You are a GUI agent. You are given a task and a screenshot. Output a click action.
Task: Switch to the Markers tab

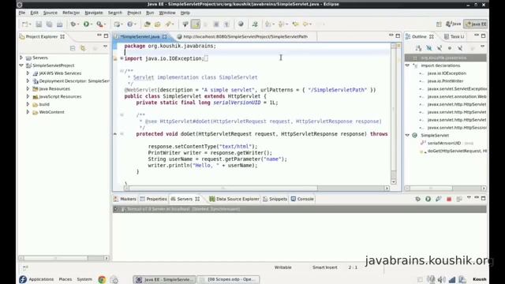125,199
